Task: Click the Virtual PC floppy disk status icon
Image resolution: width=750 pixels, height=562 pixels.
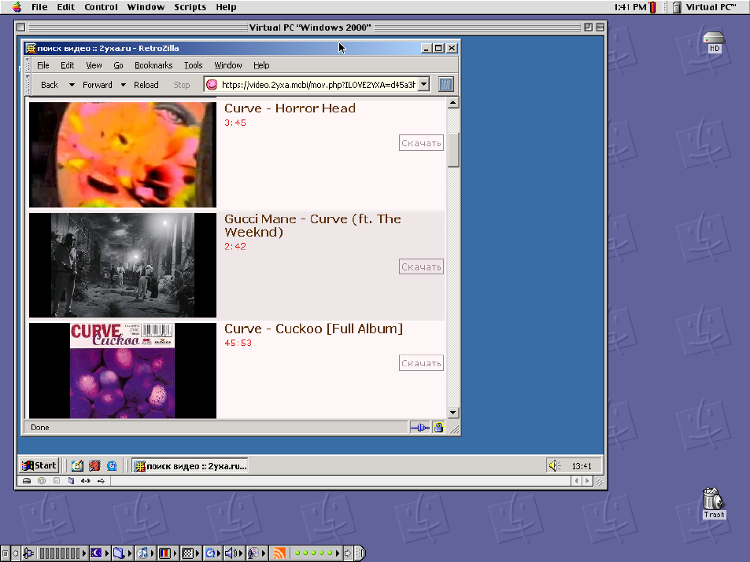Action: [57, 481]
